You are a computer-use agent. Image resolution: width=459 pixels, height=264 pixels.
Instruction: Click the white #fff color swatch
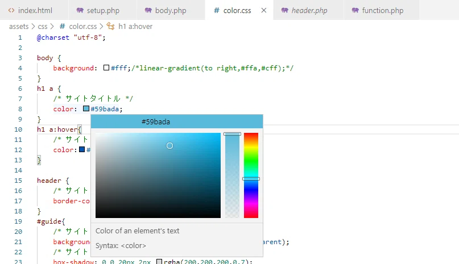[106, 68]
